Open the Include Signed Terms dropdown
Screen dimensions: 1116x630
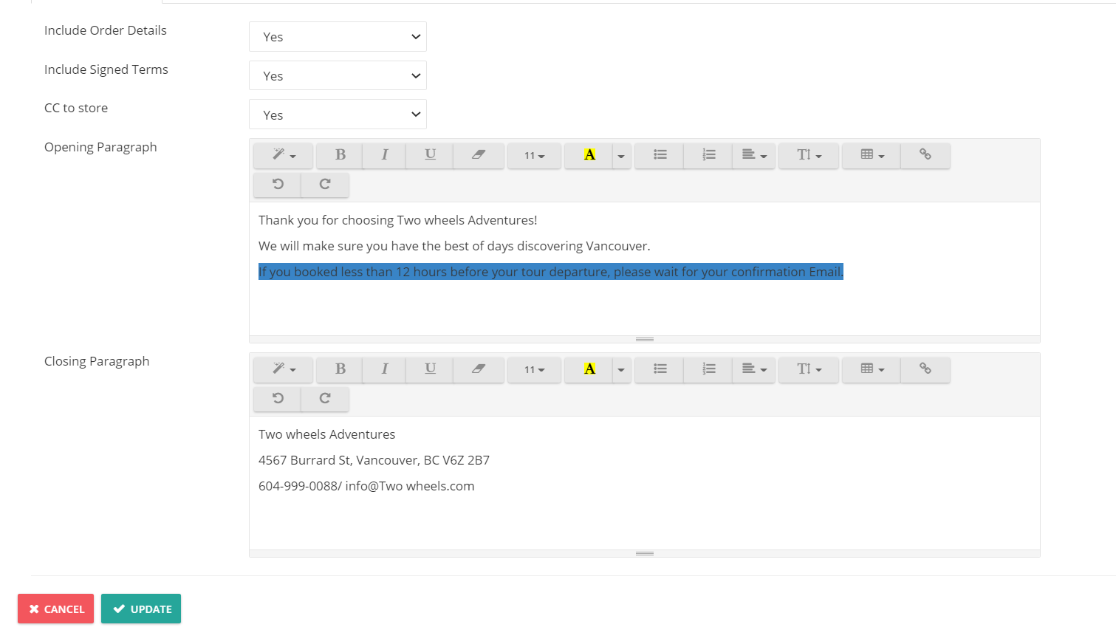click(x=338, y=76)
